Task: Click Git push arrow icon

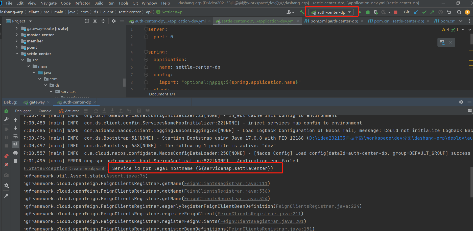Action: pos(432,12)
